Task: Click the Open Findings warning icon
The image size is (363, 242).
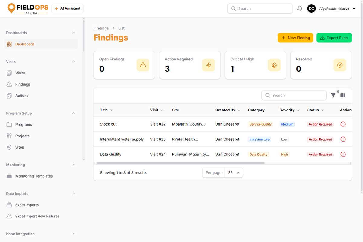Action: (x=143, y=65)
